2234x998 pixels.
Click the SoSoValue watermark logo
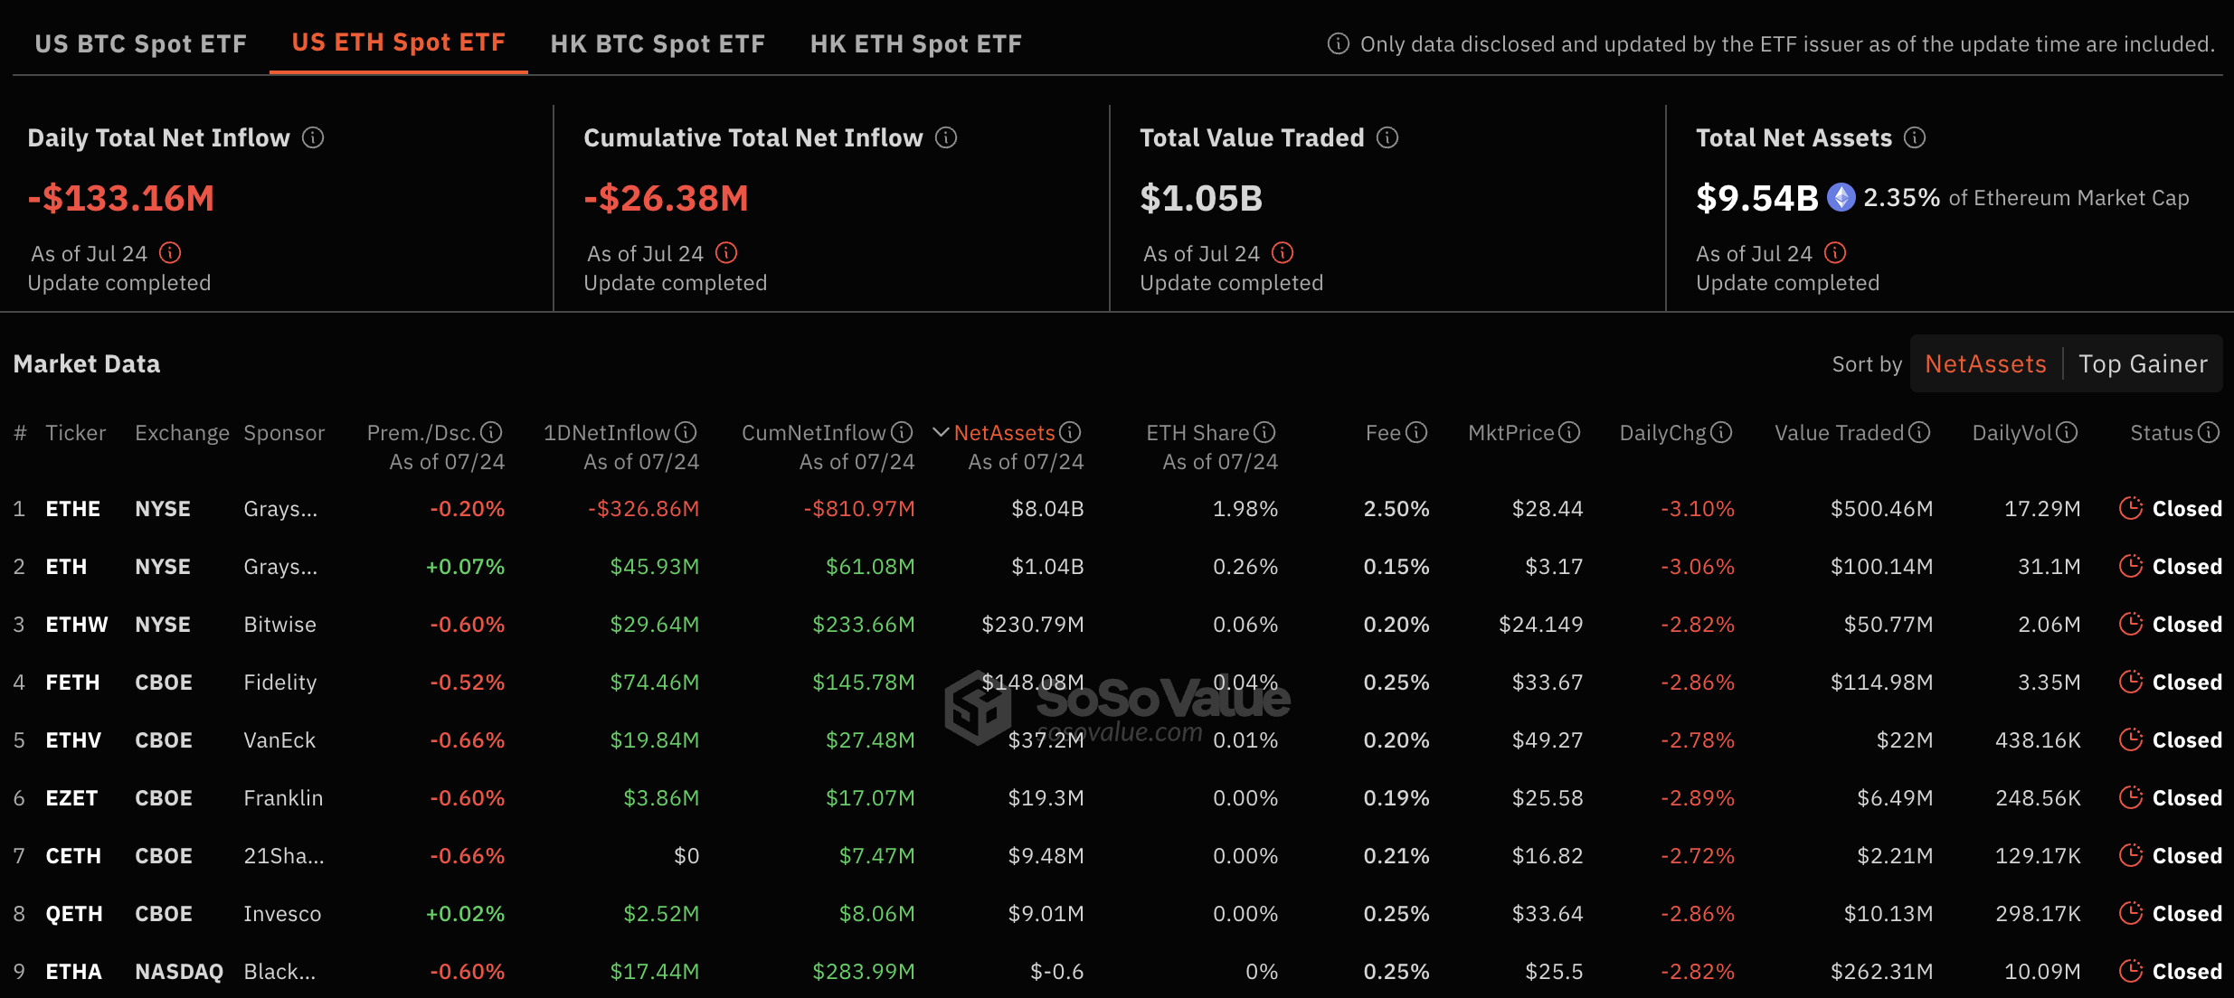[x=977, y=707]
